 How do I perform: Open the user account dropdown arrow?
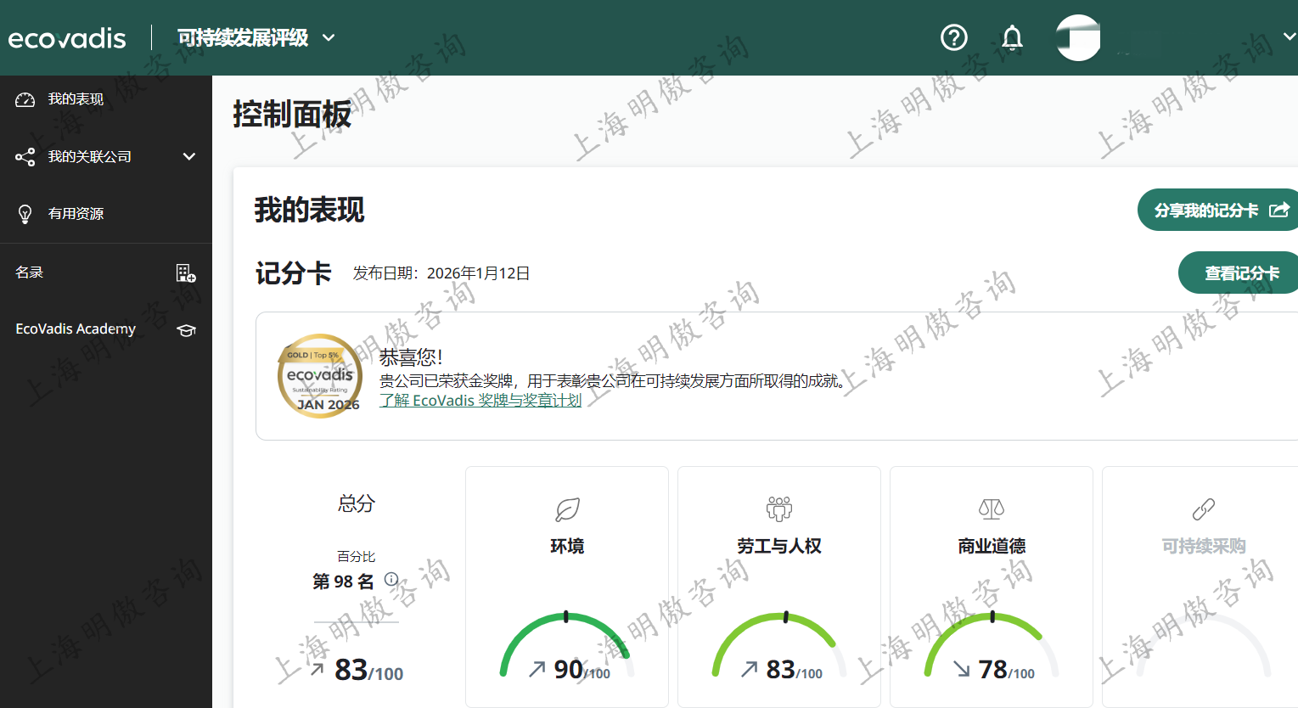coord(1289,37)
